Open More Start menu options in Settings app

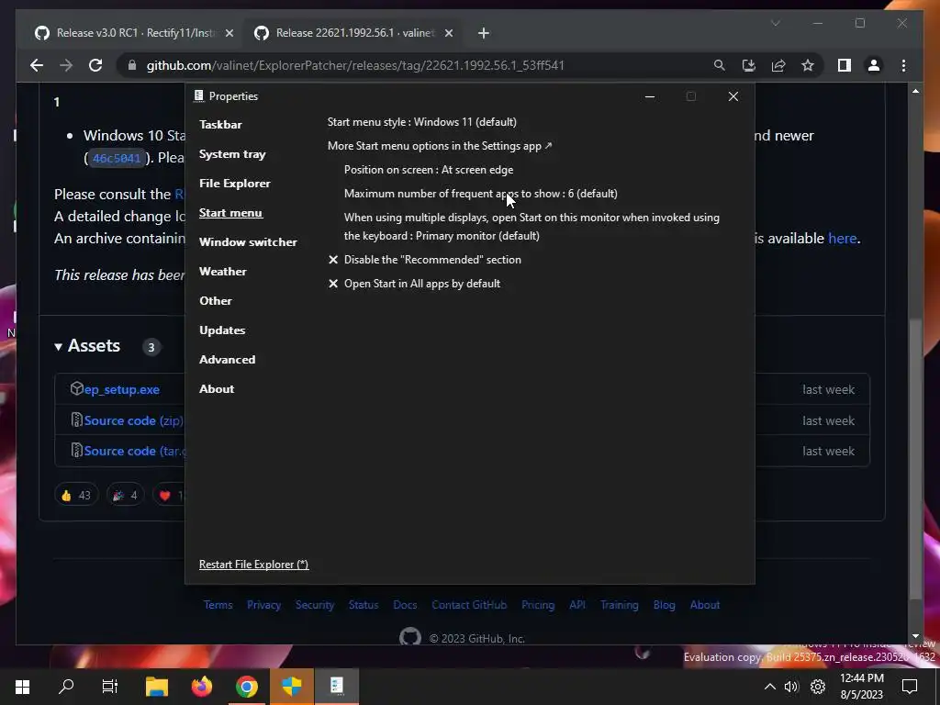[x=440, y=146]
